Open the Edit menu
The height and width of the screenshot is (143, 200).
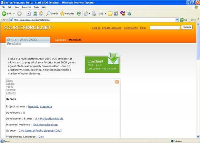tap(10, 7)
